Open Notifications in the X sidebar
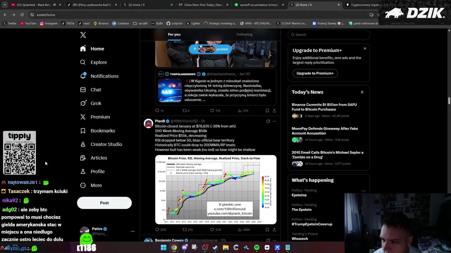The width and height of the screenshot is (451, 253). pyautogui.click(x=99, y=76)
